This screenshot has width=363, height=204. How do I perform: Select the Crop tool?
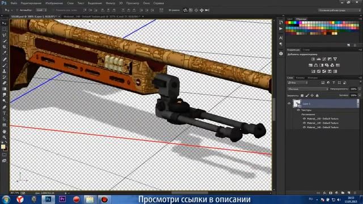tap(4, 47)
